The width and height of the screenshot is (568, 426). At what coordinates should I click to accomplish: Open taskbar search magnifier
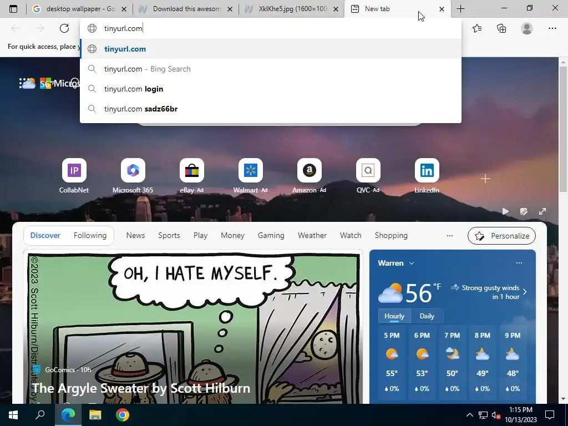click(40, 415)
